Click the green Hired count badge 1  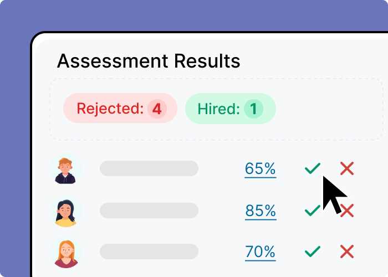[254, 109]
